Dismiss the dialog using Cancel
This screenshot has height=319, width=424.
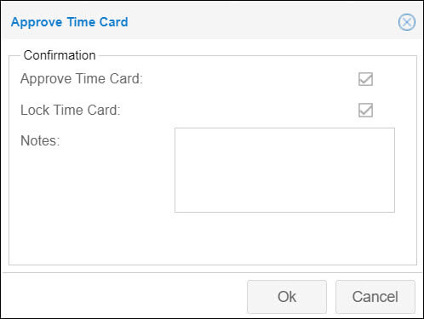pyautogui.click(x=375, y=297)
